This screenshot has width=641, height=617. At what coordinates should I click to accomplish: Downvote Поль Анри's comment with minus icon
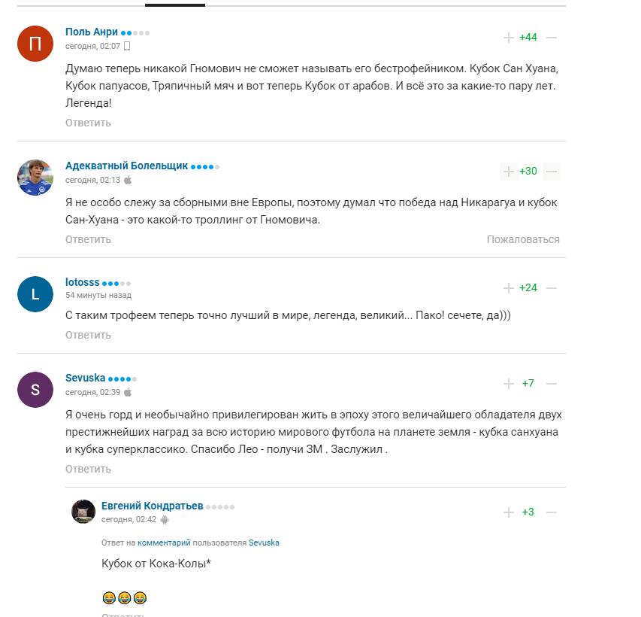(552, 38)
